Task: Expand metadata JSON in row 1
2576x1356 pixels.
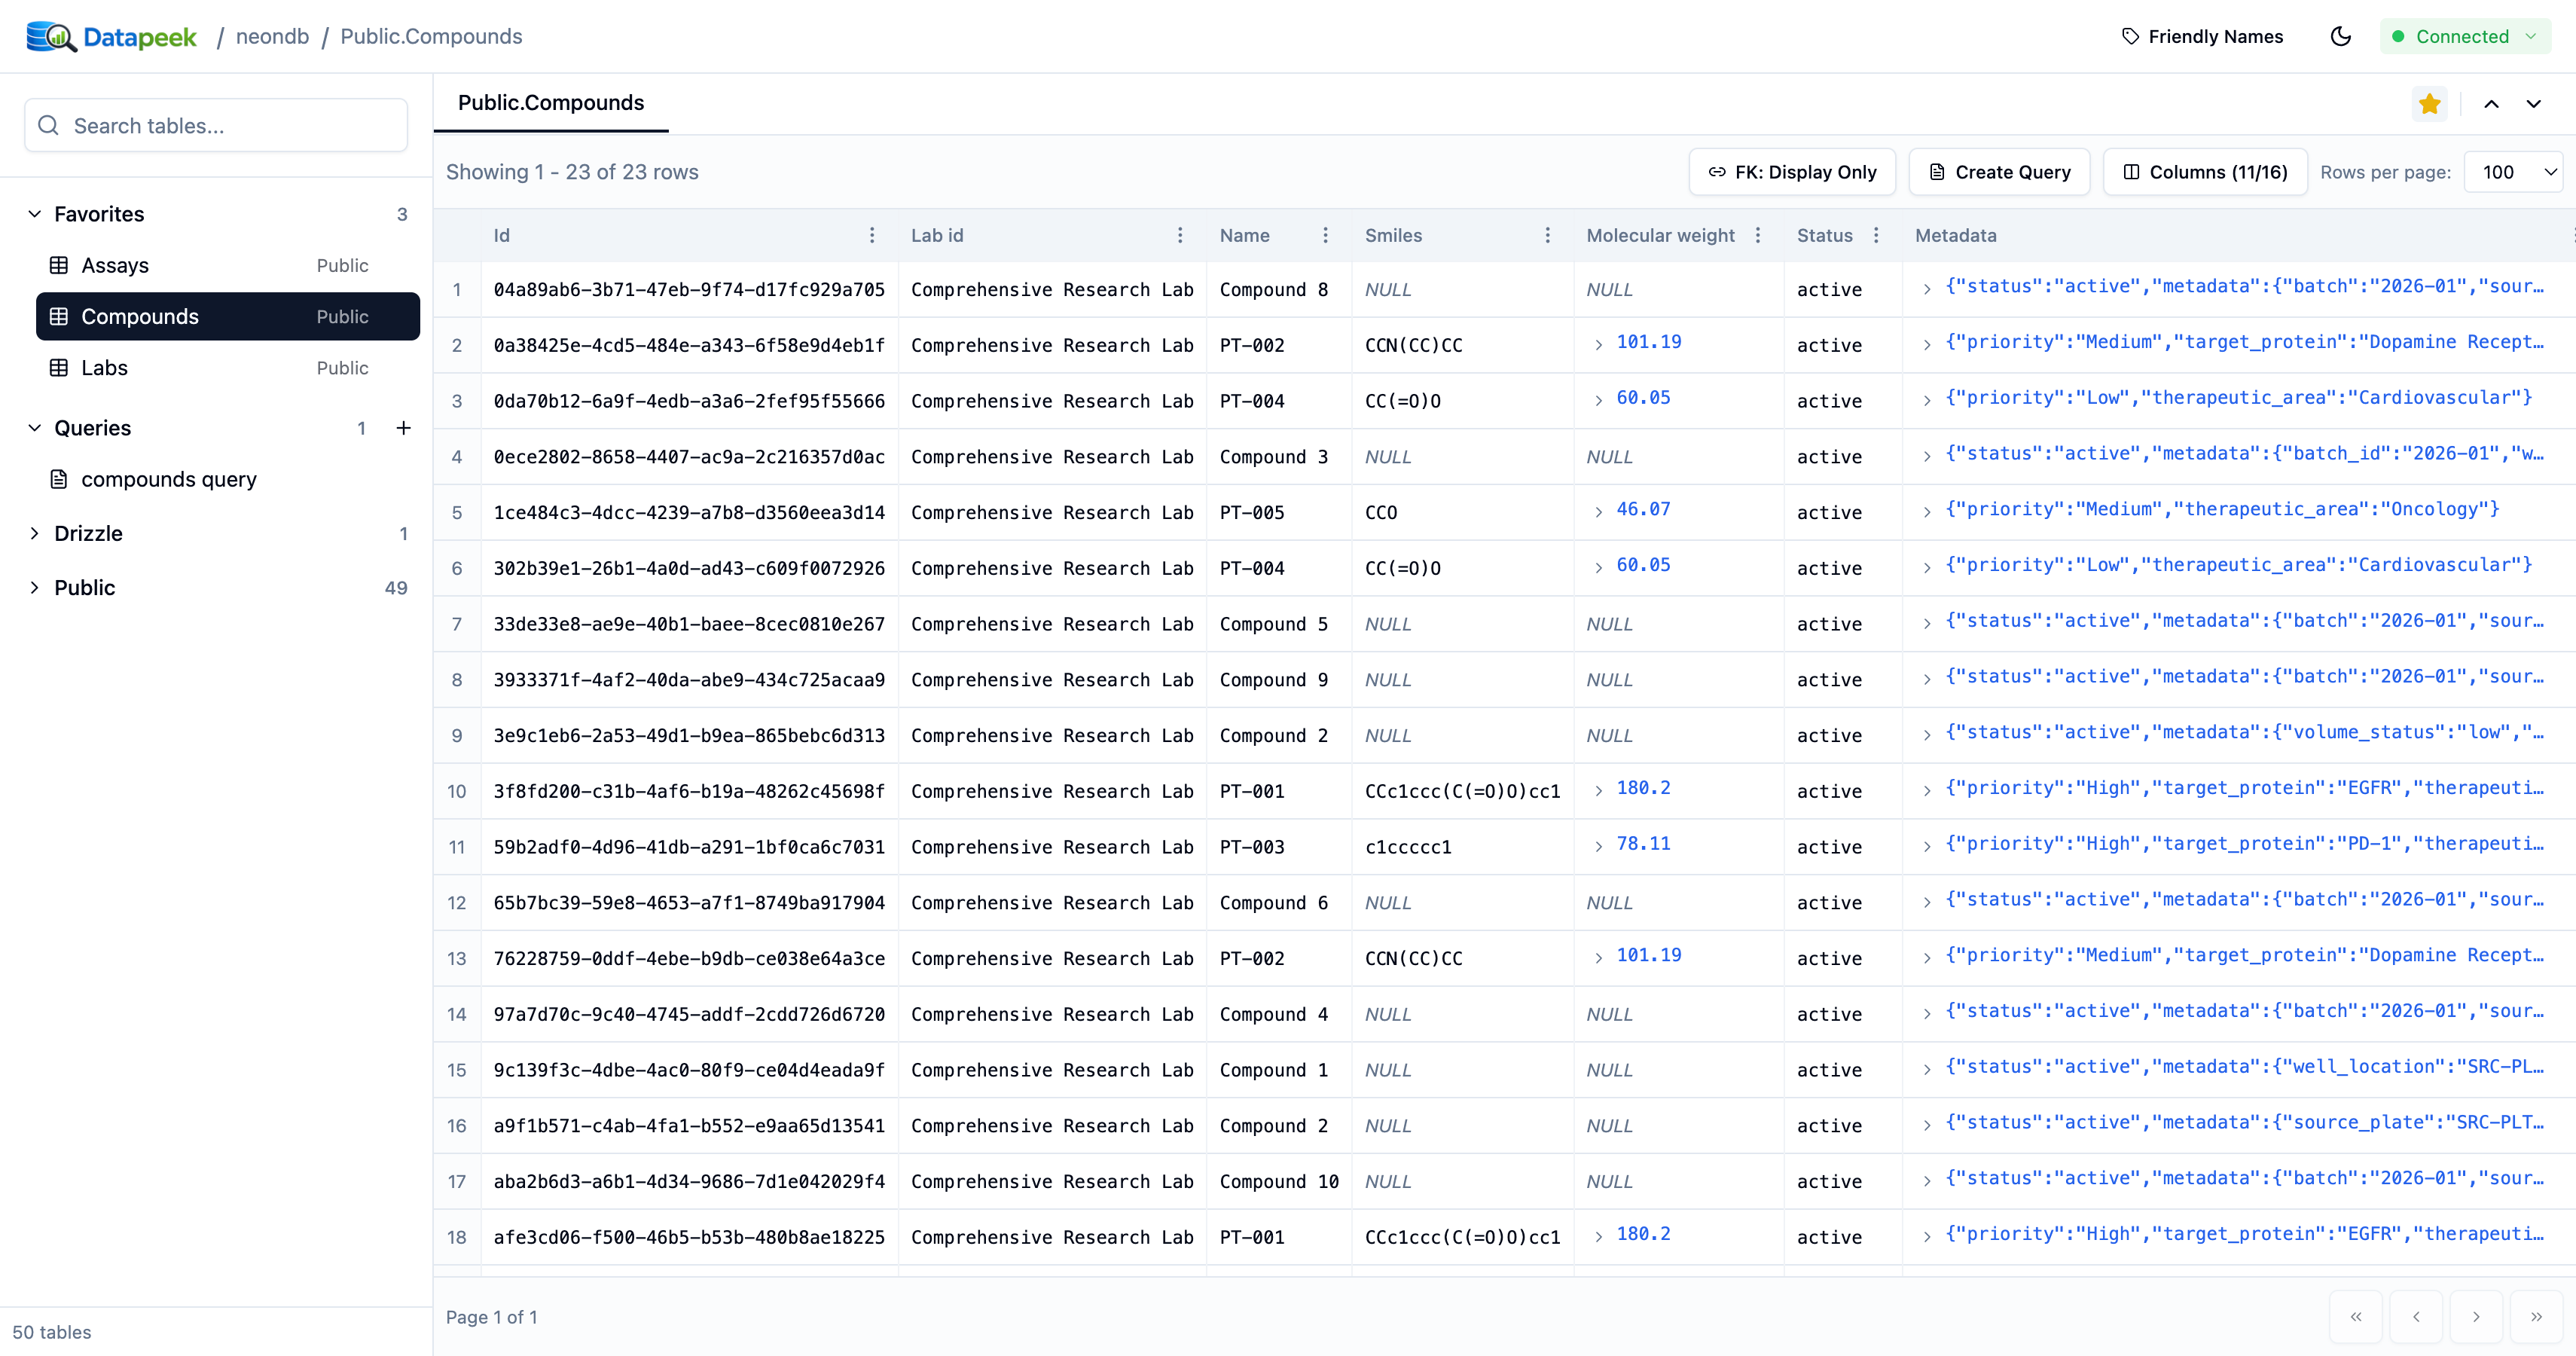Action: 1926,289
